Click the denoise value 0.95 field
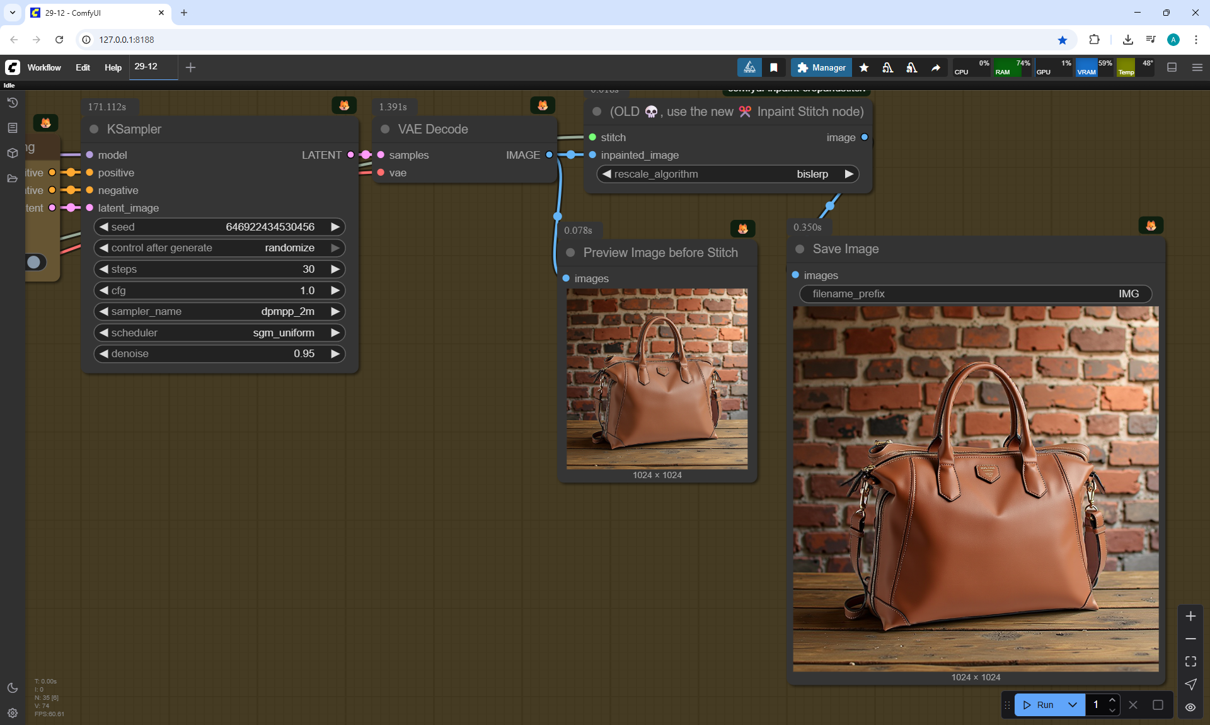The height and width of the screenshot is (725, 1210). click(219, 353)
